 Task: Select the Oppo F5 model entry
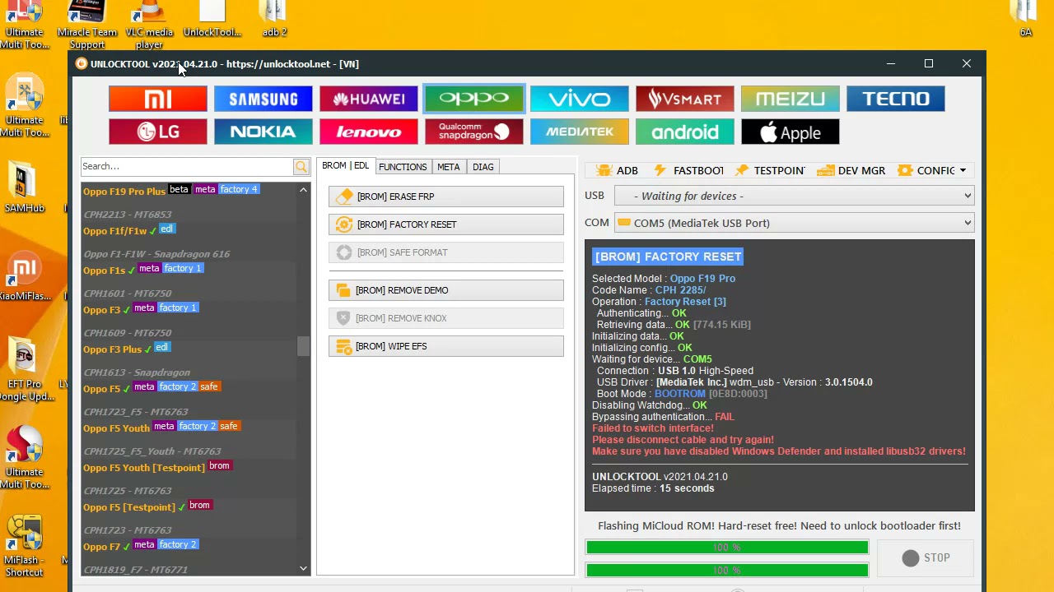coord(102,389)
